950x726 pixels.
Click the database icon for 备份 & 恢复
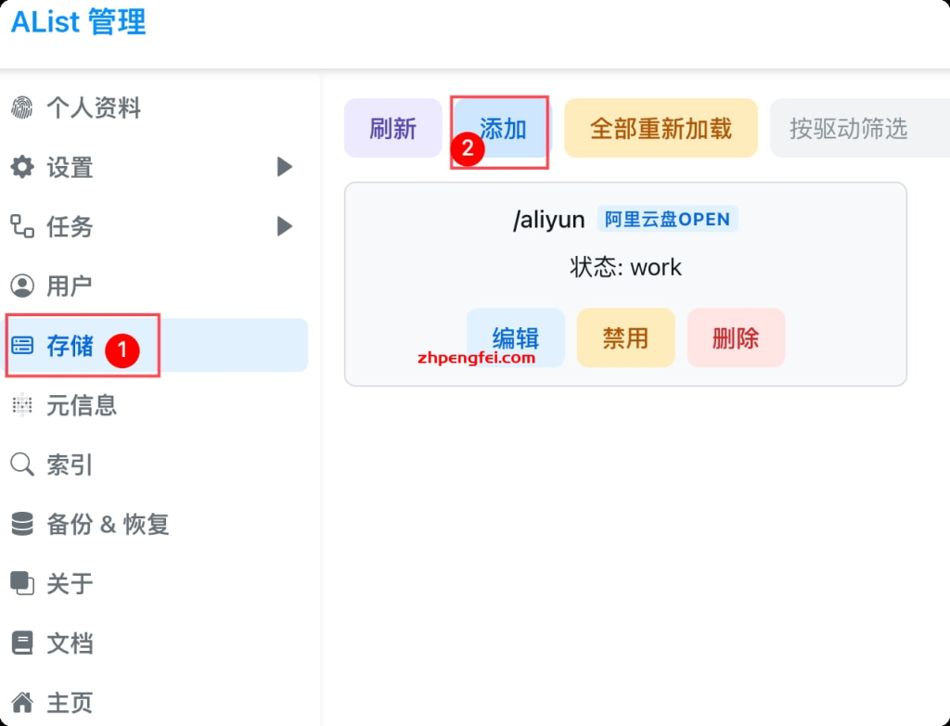pos(21,524)
